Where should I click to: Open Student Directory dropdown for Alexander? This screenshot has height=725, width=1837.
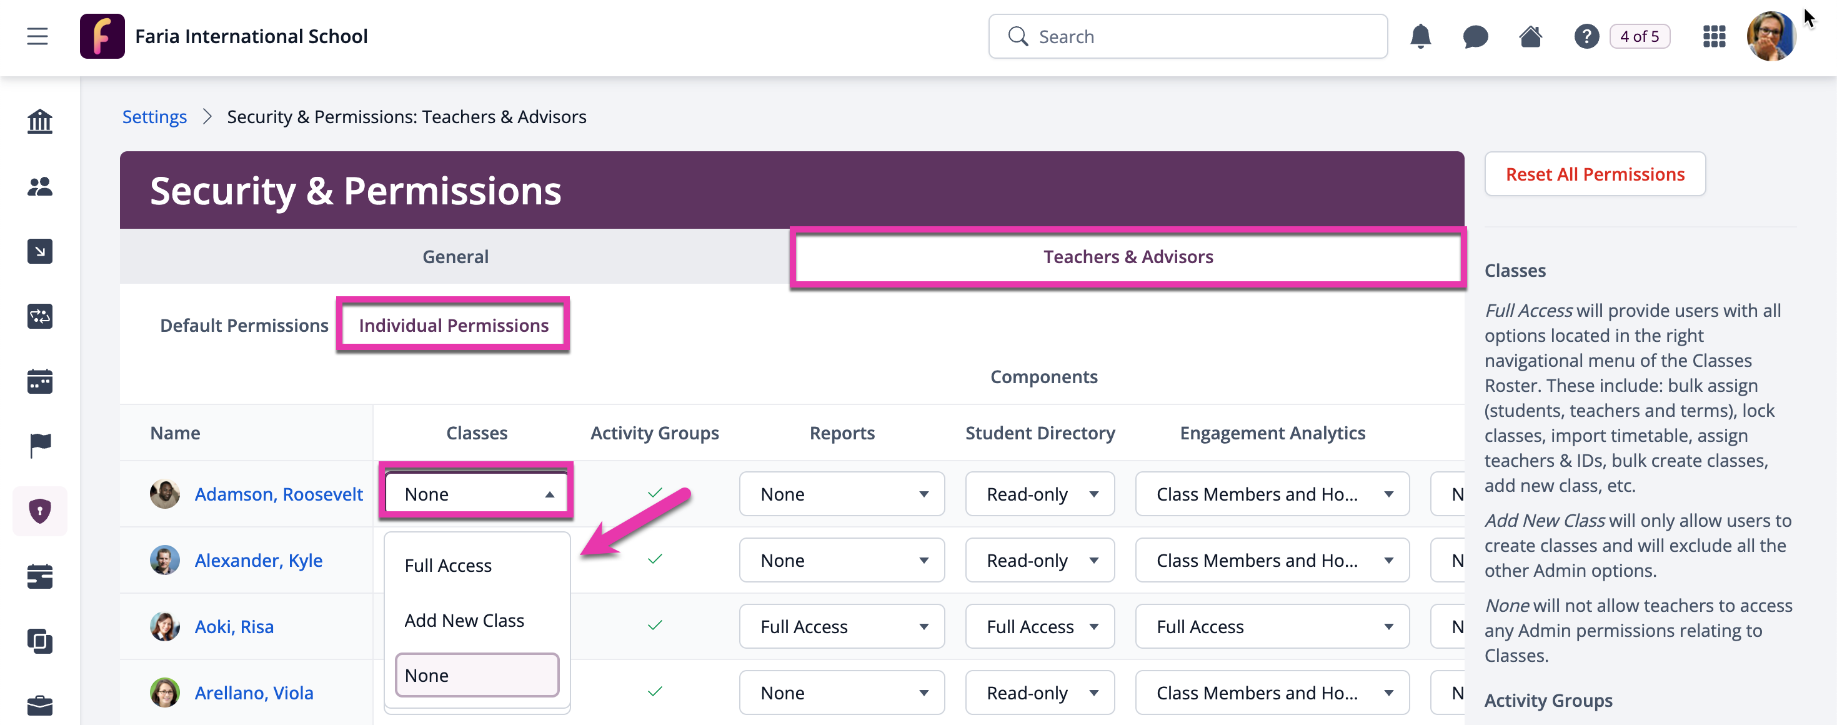point(1040,560)
